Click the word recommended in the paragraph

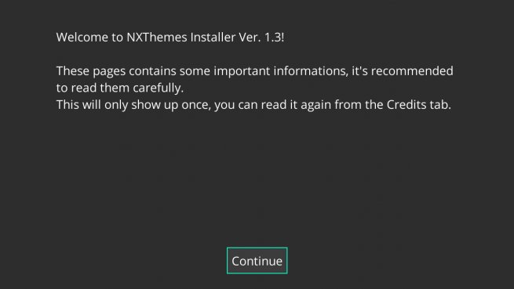[412, 70]
